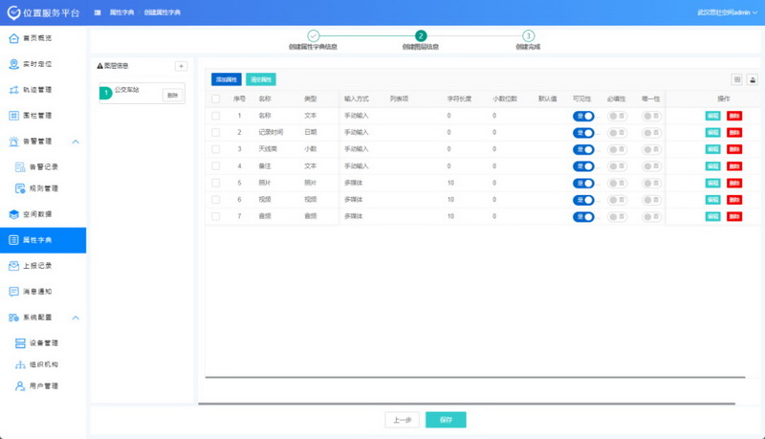Open the admin user dropdown at top right
Screen dimensions: 765x439
click(731, 12)
